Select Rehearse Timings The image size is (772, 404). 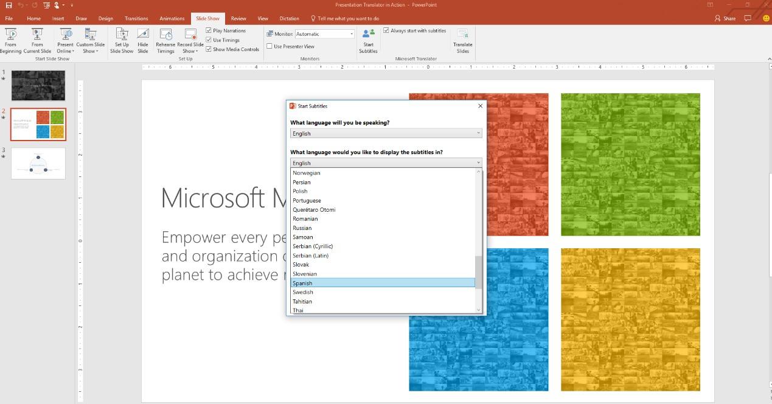165,40
